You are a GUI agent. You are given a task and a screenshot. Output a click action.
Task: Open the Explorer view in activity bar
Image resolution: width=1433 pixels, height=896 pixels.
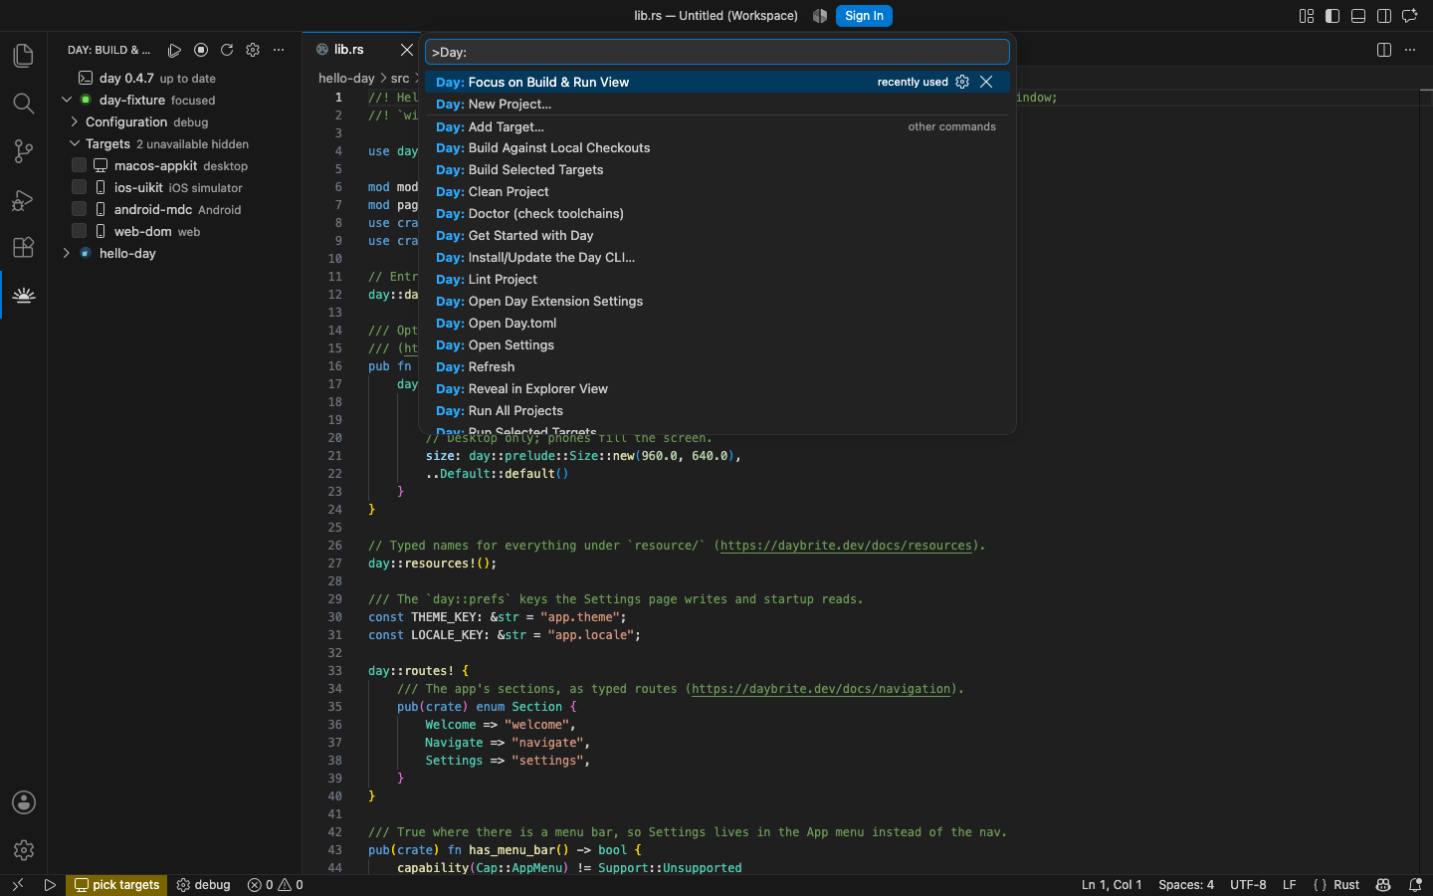(x=23, y=56)
